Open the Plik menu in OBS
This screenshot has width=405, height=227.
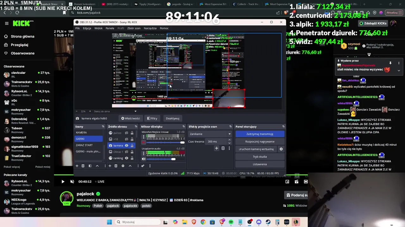(x=78, y=28)
